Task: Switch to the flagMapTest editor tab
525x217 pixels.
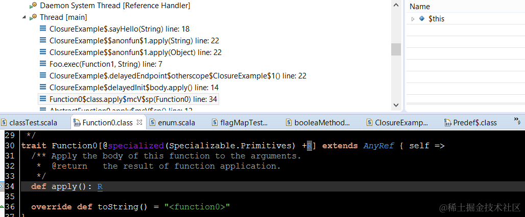Action: [x=244, y=123]
